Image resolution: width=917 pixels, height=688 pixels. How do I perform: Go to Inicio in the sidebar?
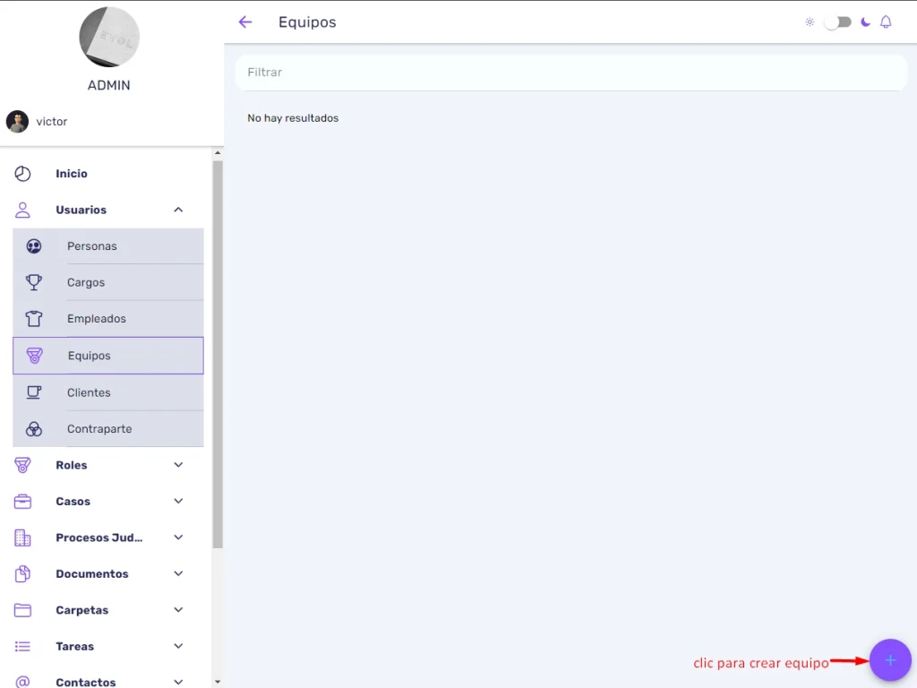(72, 174)
